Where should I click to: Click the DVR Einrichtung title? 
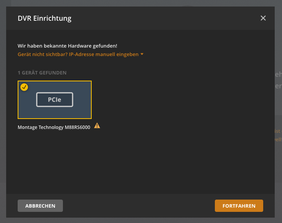[x=45, y=18]
